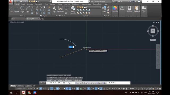This screenshot has height=95, width=170.
Task: Start the Text tool
Action: 54,9
